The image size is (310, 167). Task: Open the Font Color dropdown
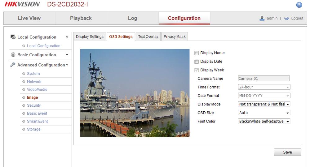click(264, 121)
